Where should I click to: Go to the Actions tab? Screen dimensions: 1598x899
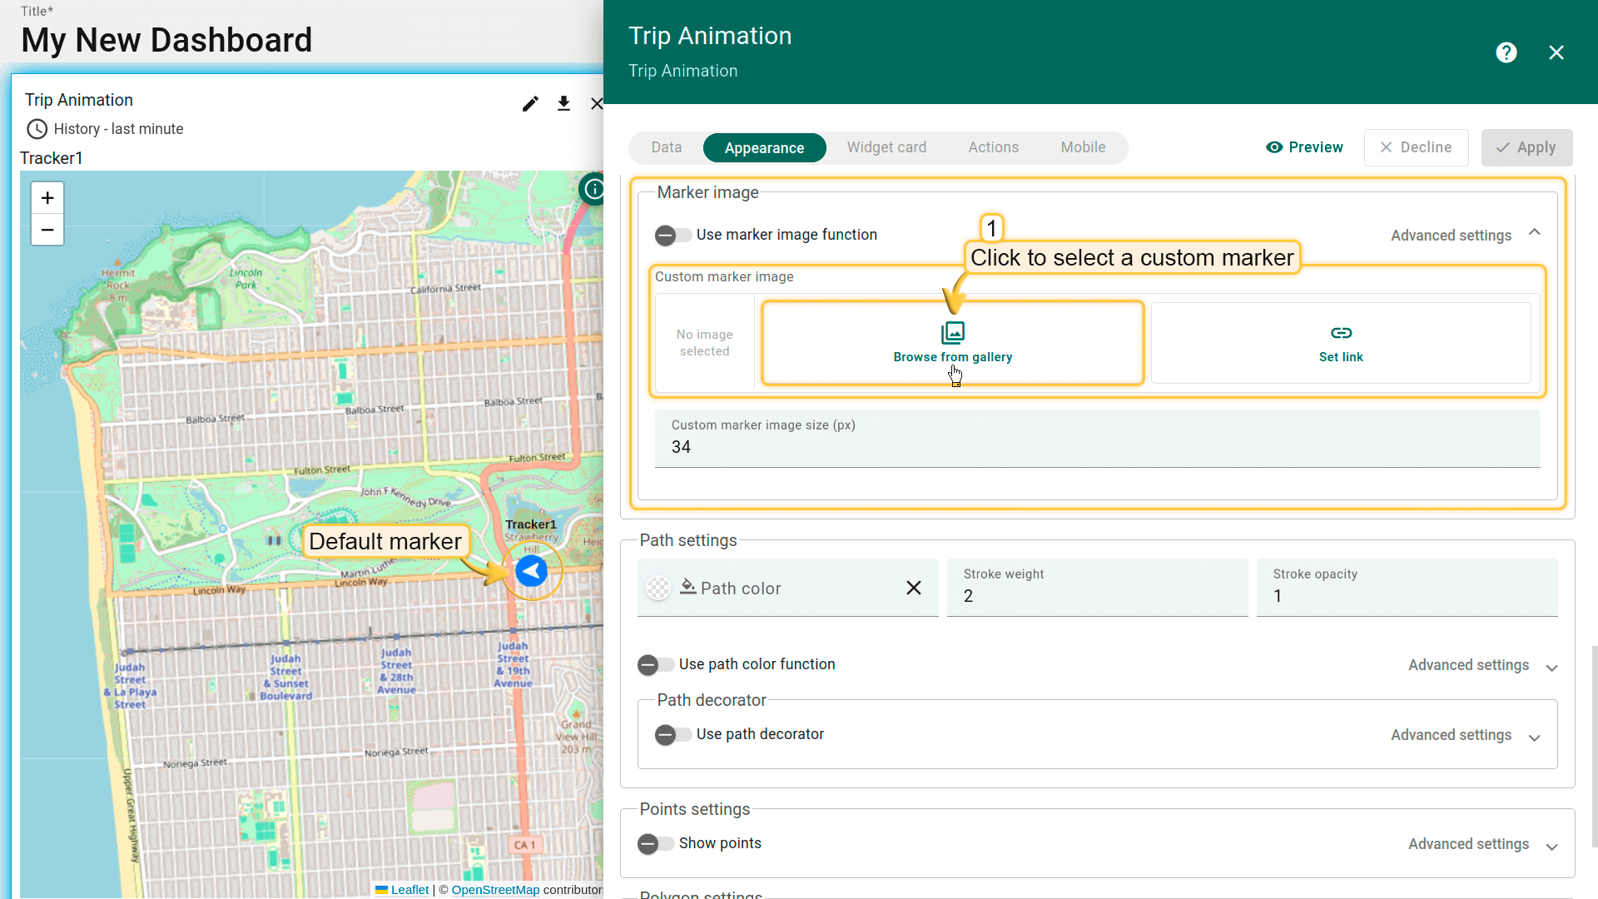[993, 147]
